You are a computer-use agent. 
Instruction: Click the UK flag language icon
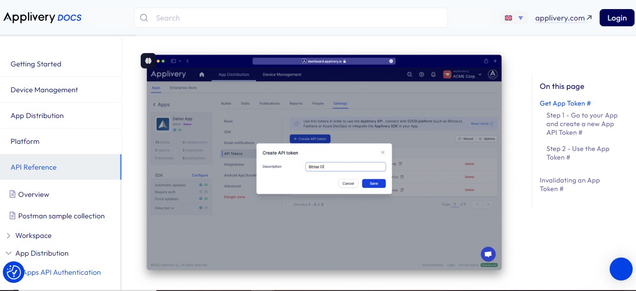(508, 17)
